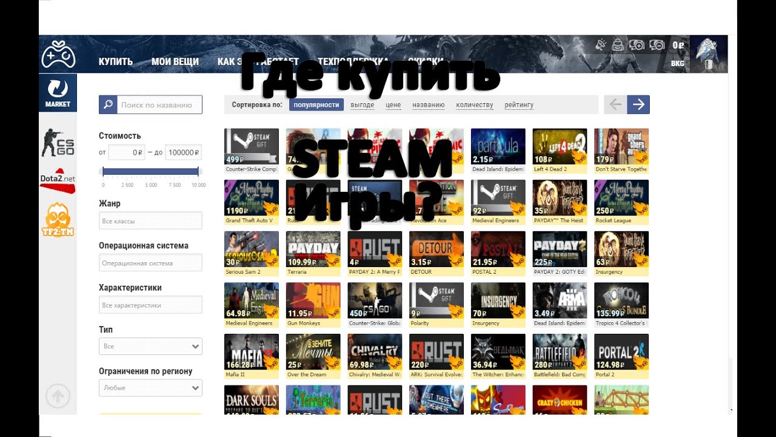Open the Gun Monkeys 11.95₽ item

313,305
